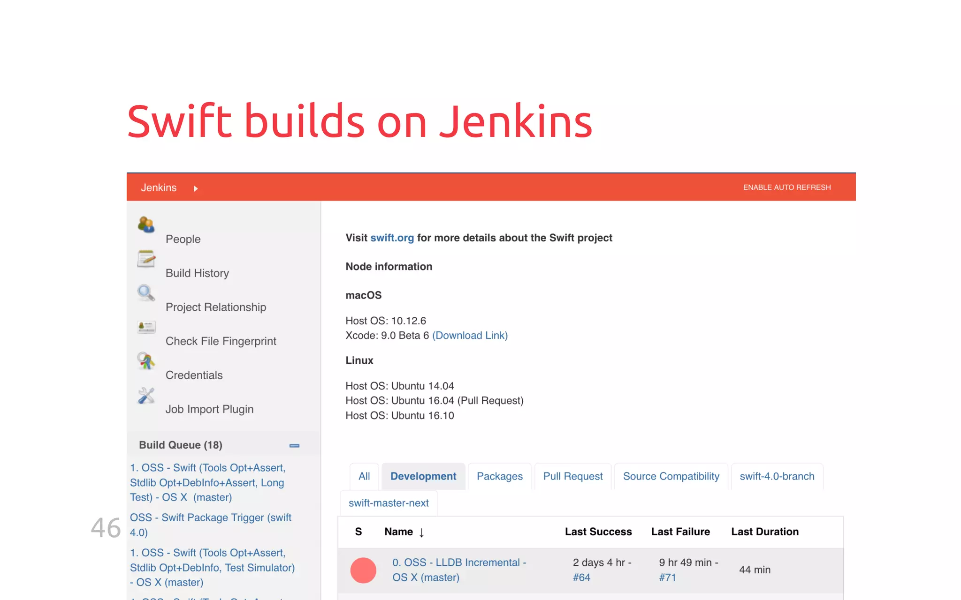
Task: Click the Xcode Download Link
Action: tap(470, 336)
